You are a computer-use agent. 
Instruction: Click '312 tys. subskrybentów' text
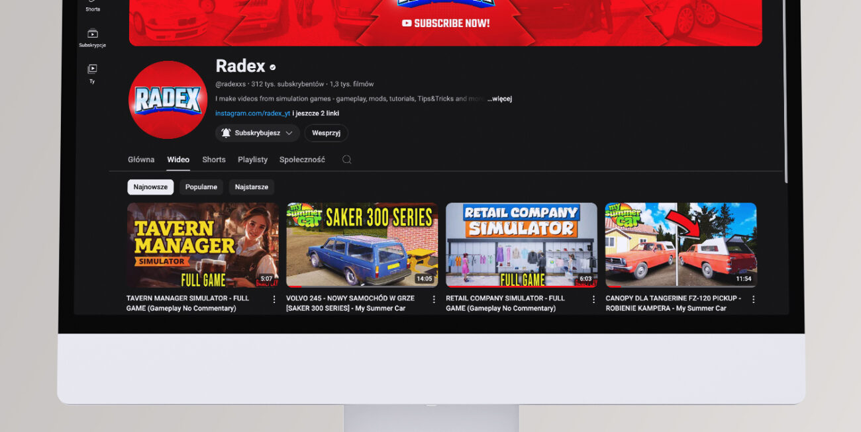[287, 84]
